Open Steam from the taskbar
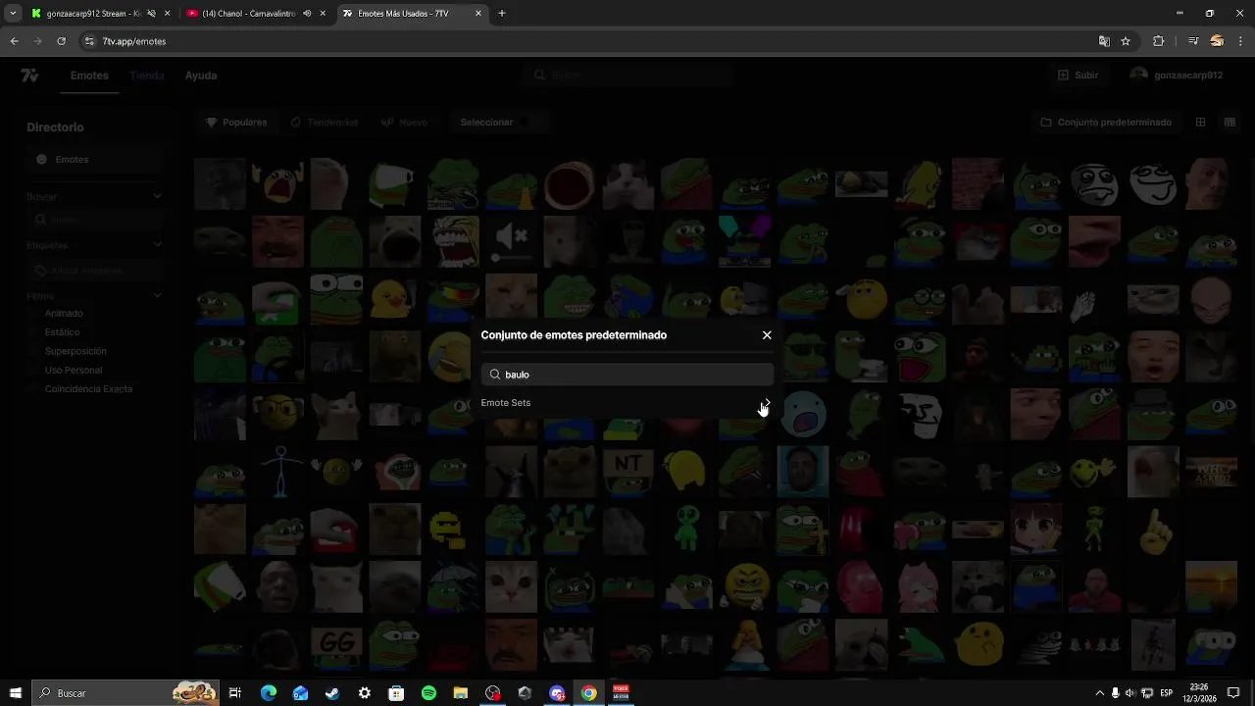Image resolution: width=1255 pixels, height=706 pixels. 332,693
